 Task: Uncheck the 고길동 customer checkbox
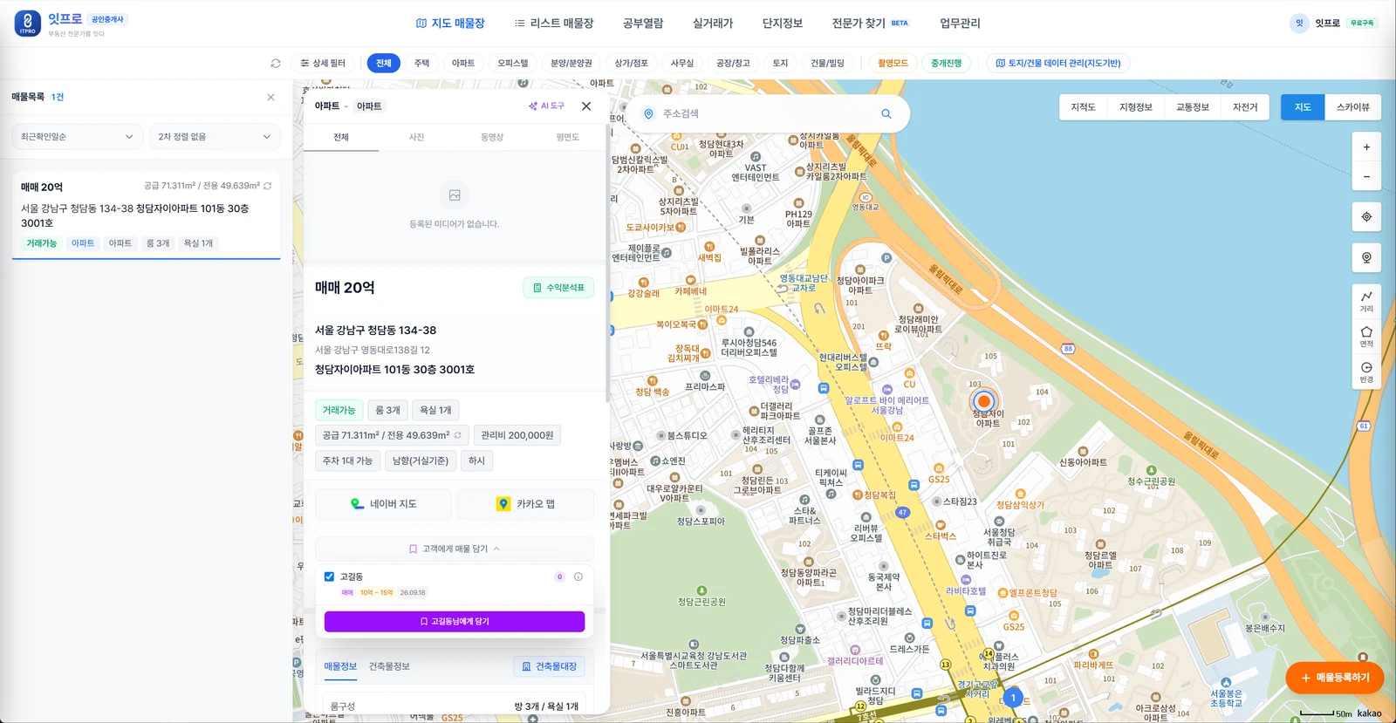(329, 576)
